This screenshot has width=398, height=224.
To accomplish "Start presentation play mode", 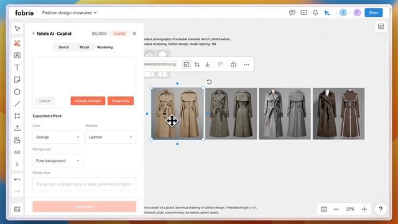I will pos(303,12).
